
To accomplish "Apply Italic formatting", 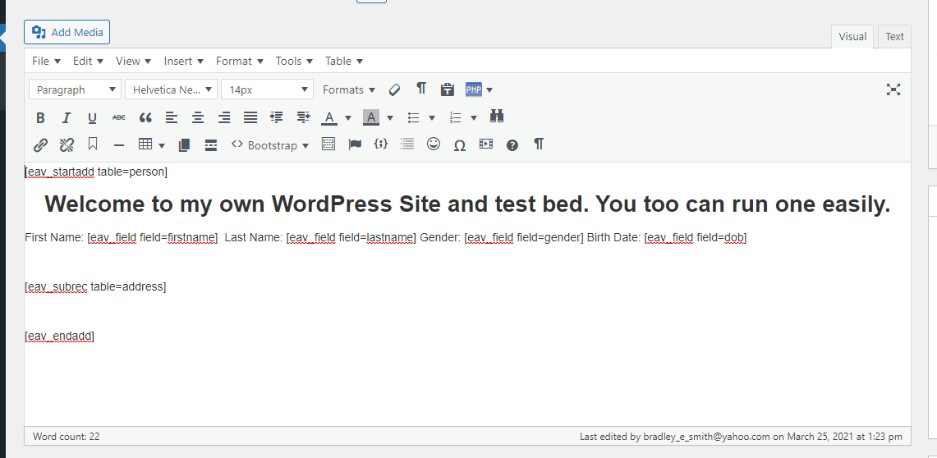I will [67, 117].
